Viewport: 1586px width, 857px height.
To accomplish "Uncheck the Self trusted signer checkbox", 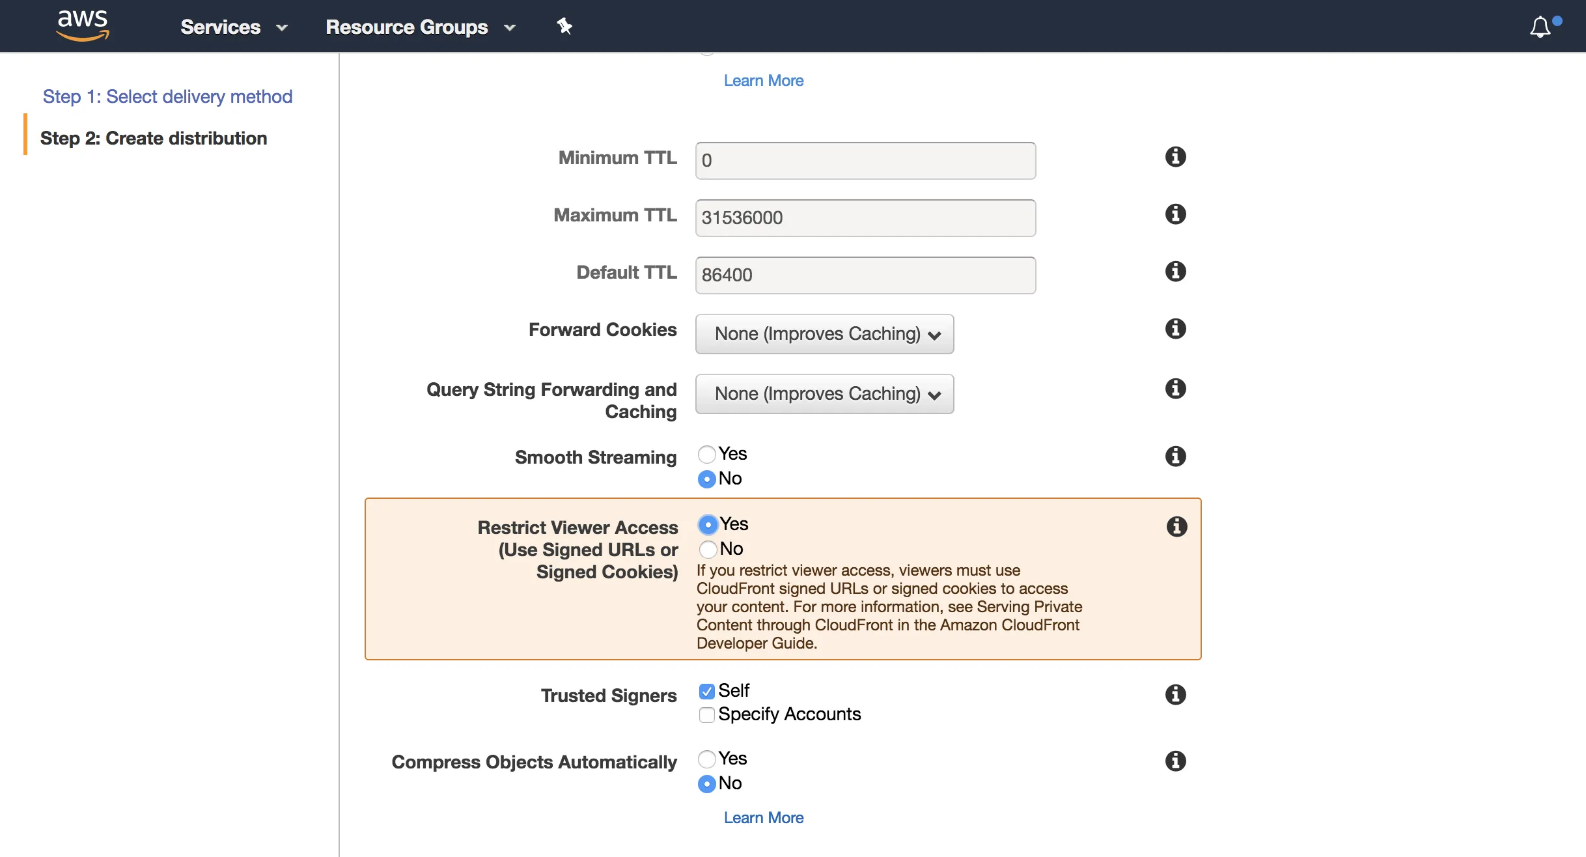I will [x=707, y=691].
